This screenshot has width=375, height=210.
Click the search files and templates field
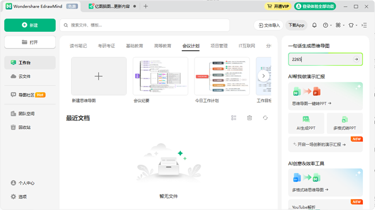pyautogui.click(x=145, y=25)
